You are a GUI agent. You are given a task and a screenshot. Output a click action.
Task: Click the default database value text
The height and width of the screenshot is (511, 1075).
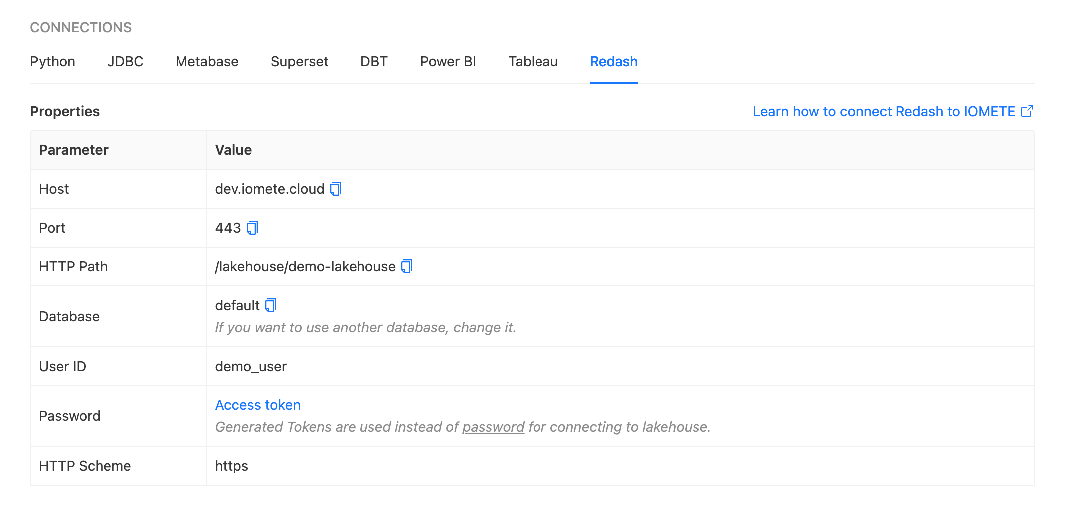pos(237,306)
